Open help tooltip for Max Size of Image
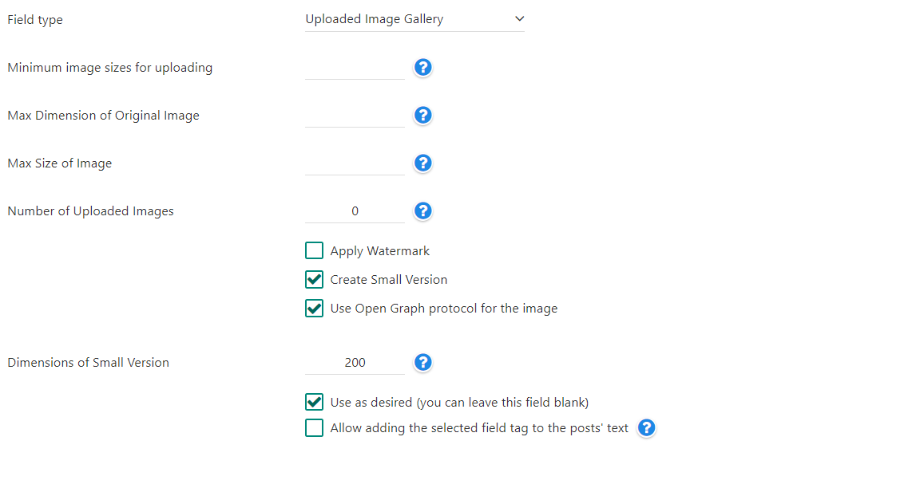This screenshot has height=480, width=920. click(x=423, y=163)
